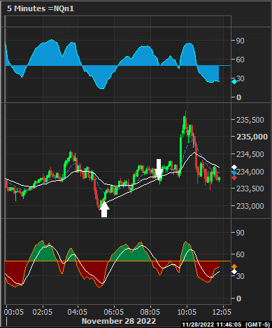
Task: Click the 30 label on the top indicator scale
Action: (240, 78)
